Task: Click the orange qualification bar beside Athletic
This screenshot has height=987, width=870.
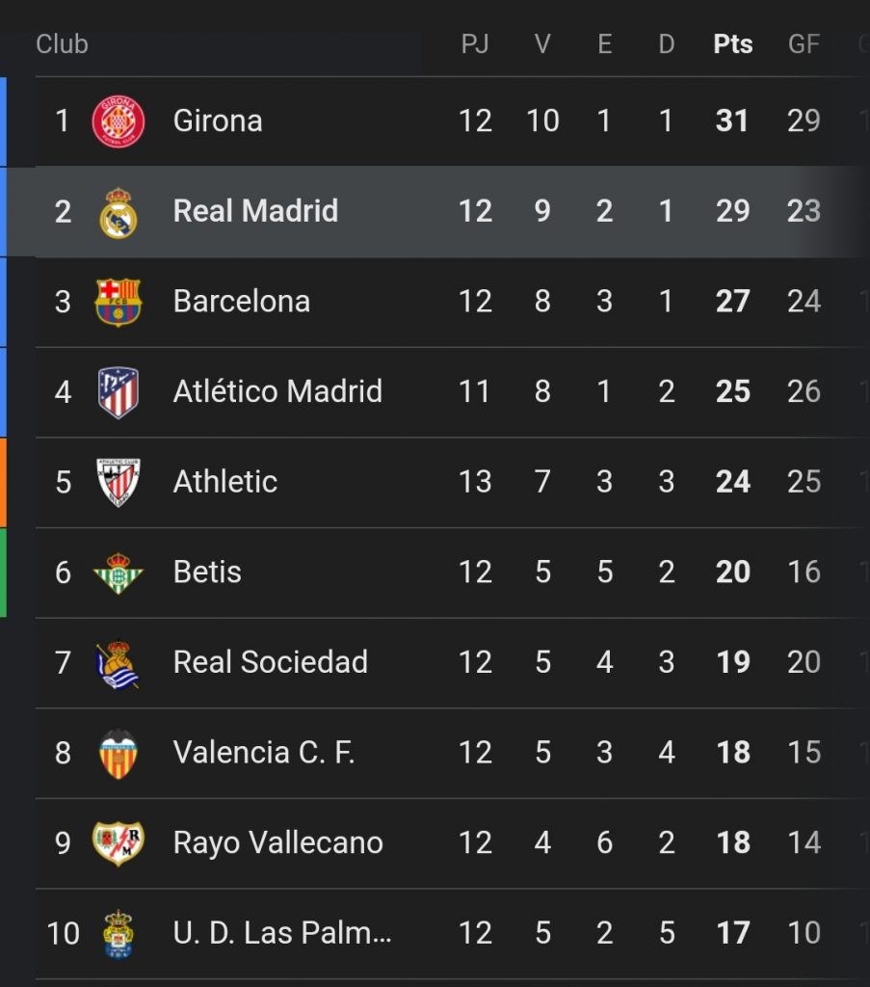Action: click(3, 483)
